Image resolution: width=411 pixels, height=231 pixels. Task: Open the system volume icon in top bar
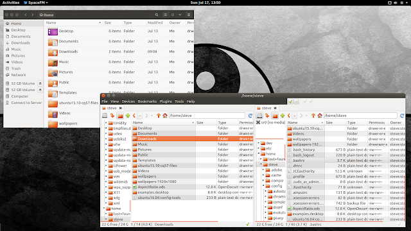[396, 3]
